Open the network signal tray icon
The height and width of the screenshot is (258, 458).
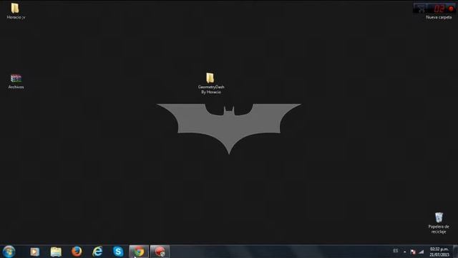(x=422, y=252)
